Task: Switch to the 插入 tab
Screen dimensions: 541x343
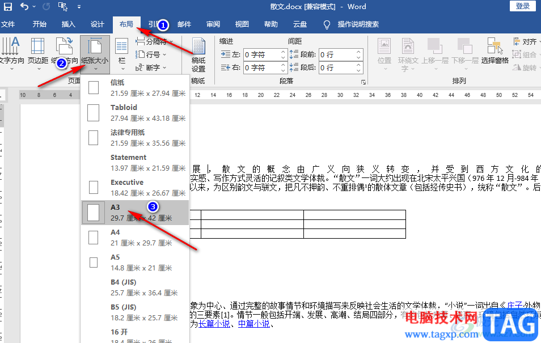Action: (68, 24)
